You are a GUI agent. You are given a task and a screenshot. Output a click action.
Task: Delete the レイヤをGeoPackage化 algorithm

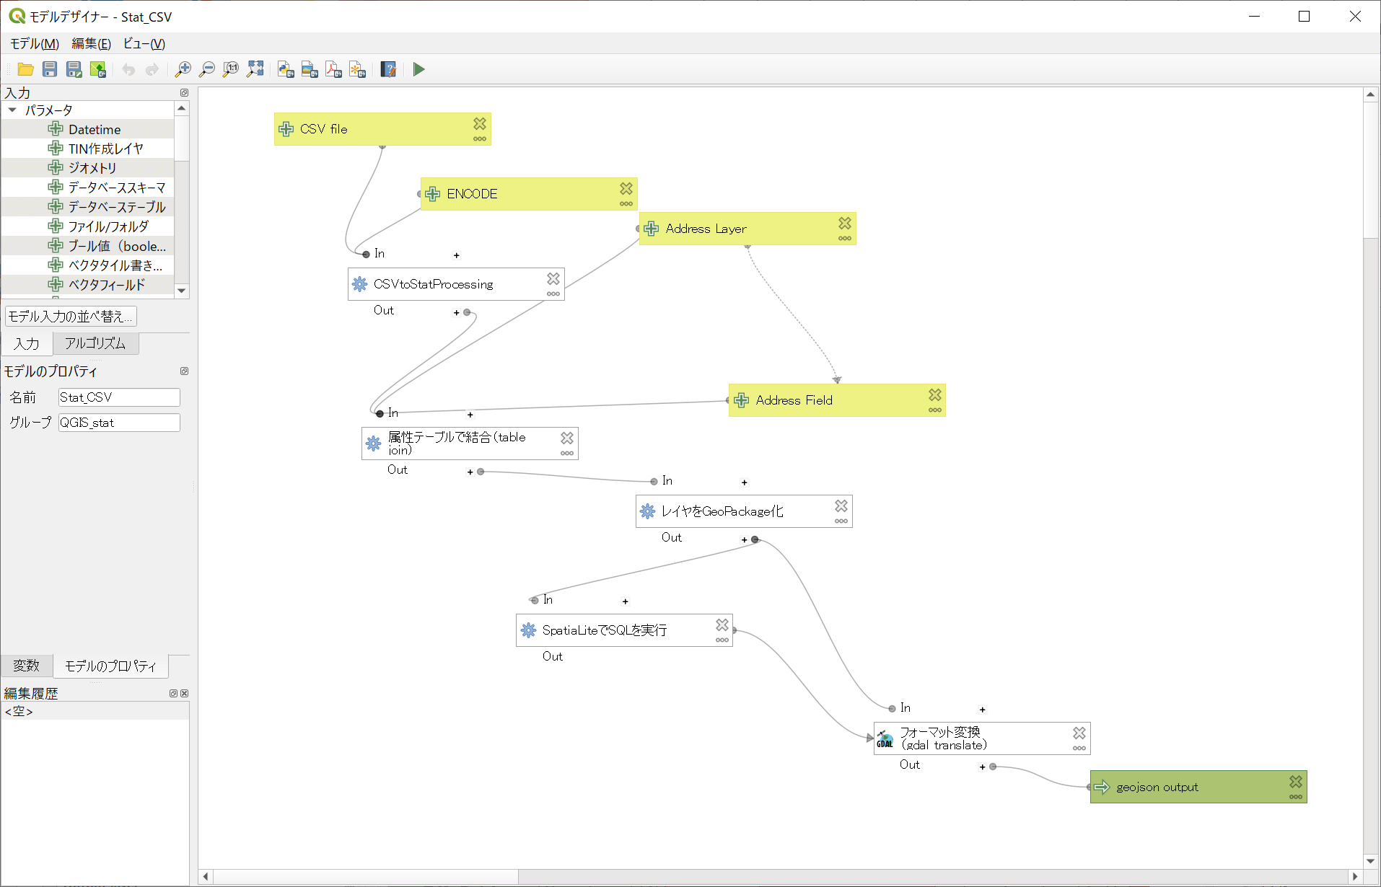(x=841, y=506)
